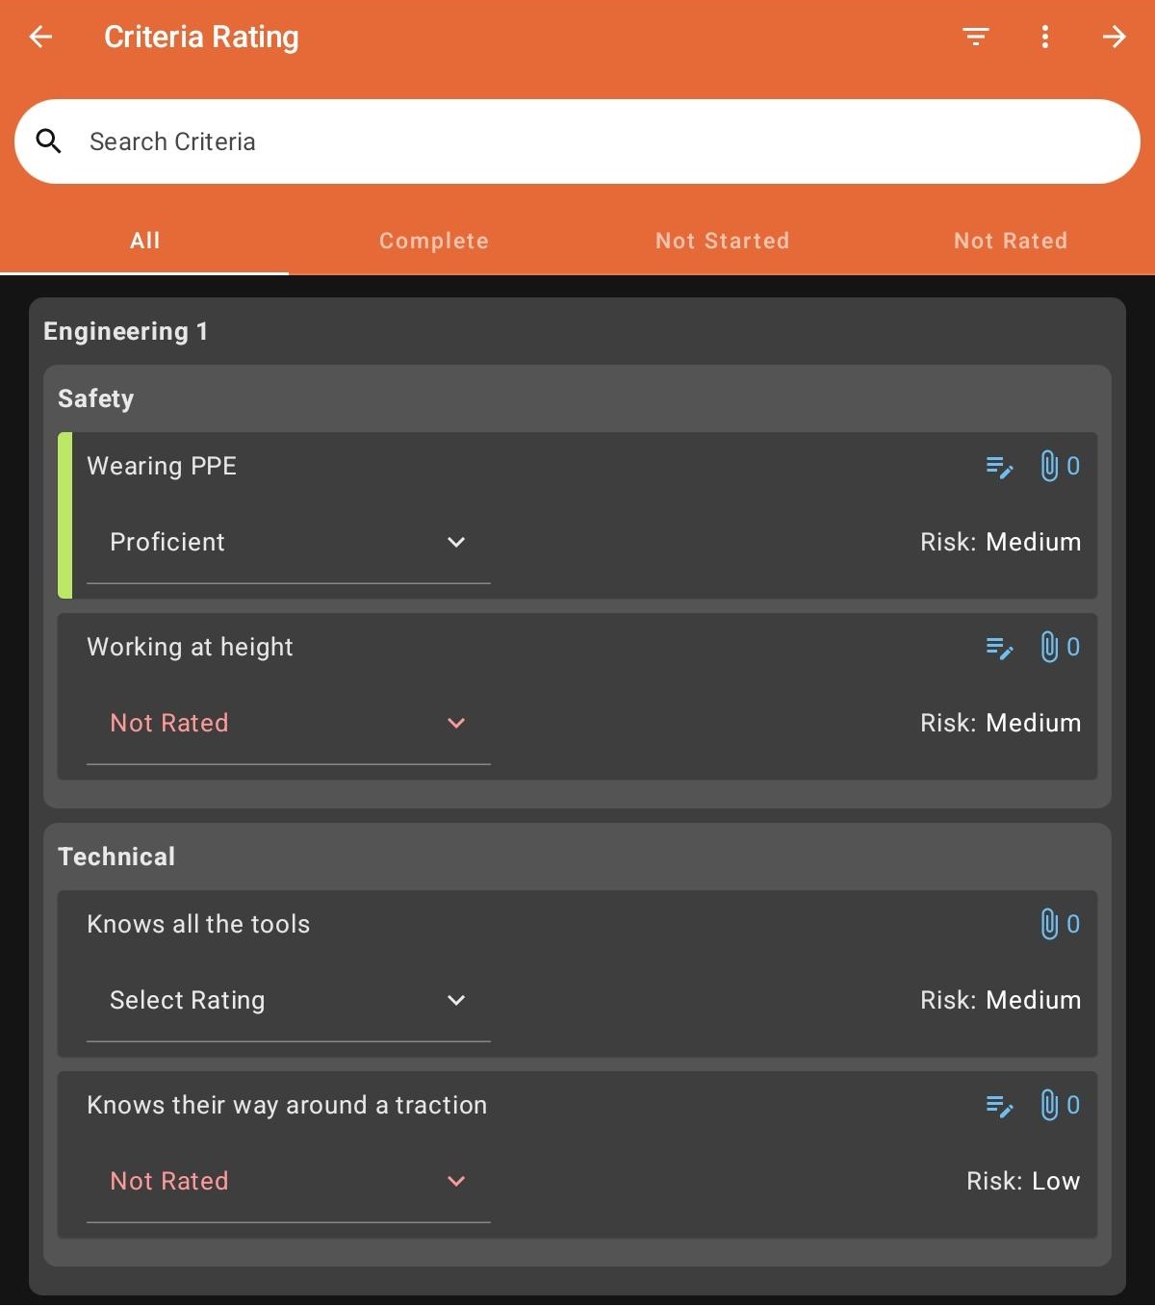Edit notes for Working at height
Image resolution: width=1155 pixels, height=1306 pixels.
click(1000, 648)
